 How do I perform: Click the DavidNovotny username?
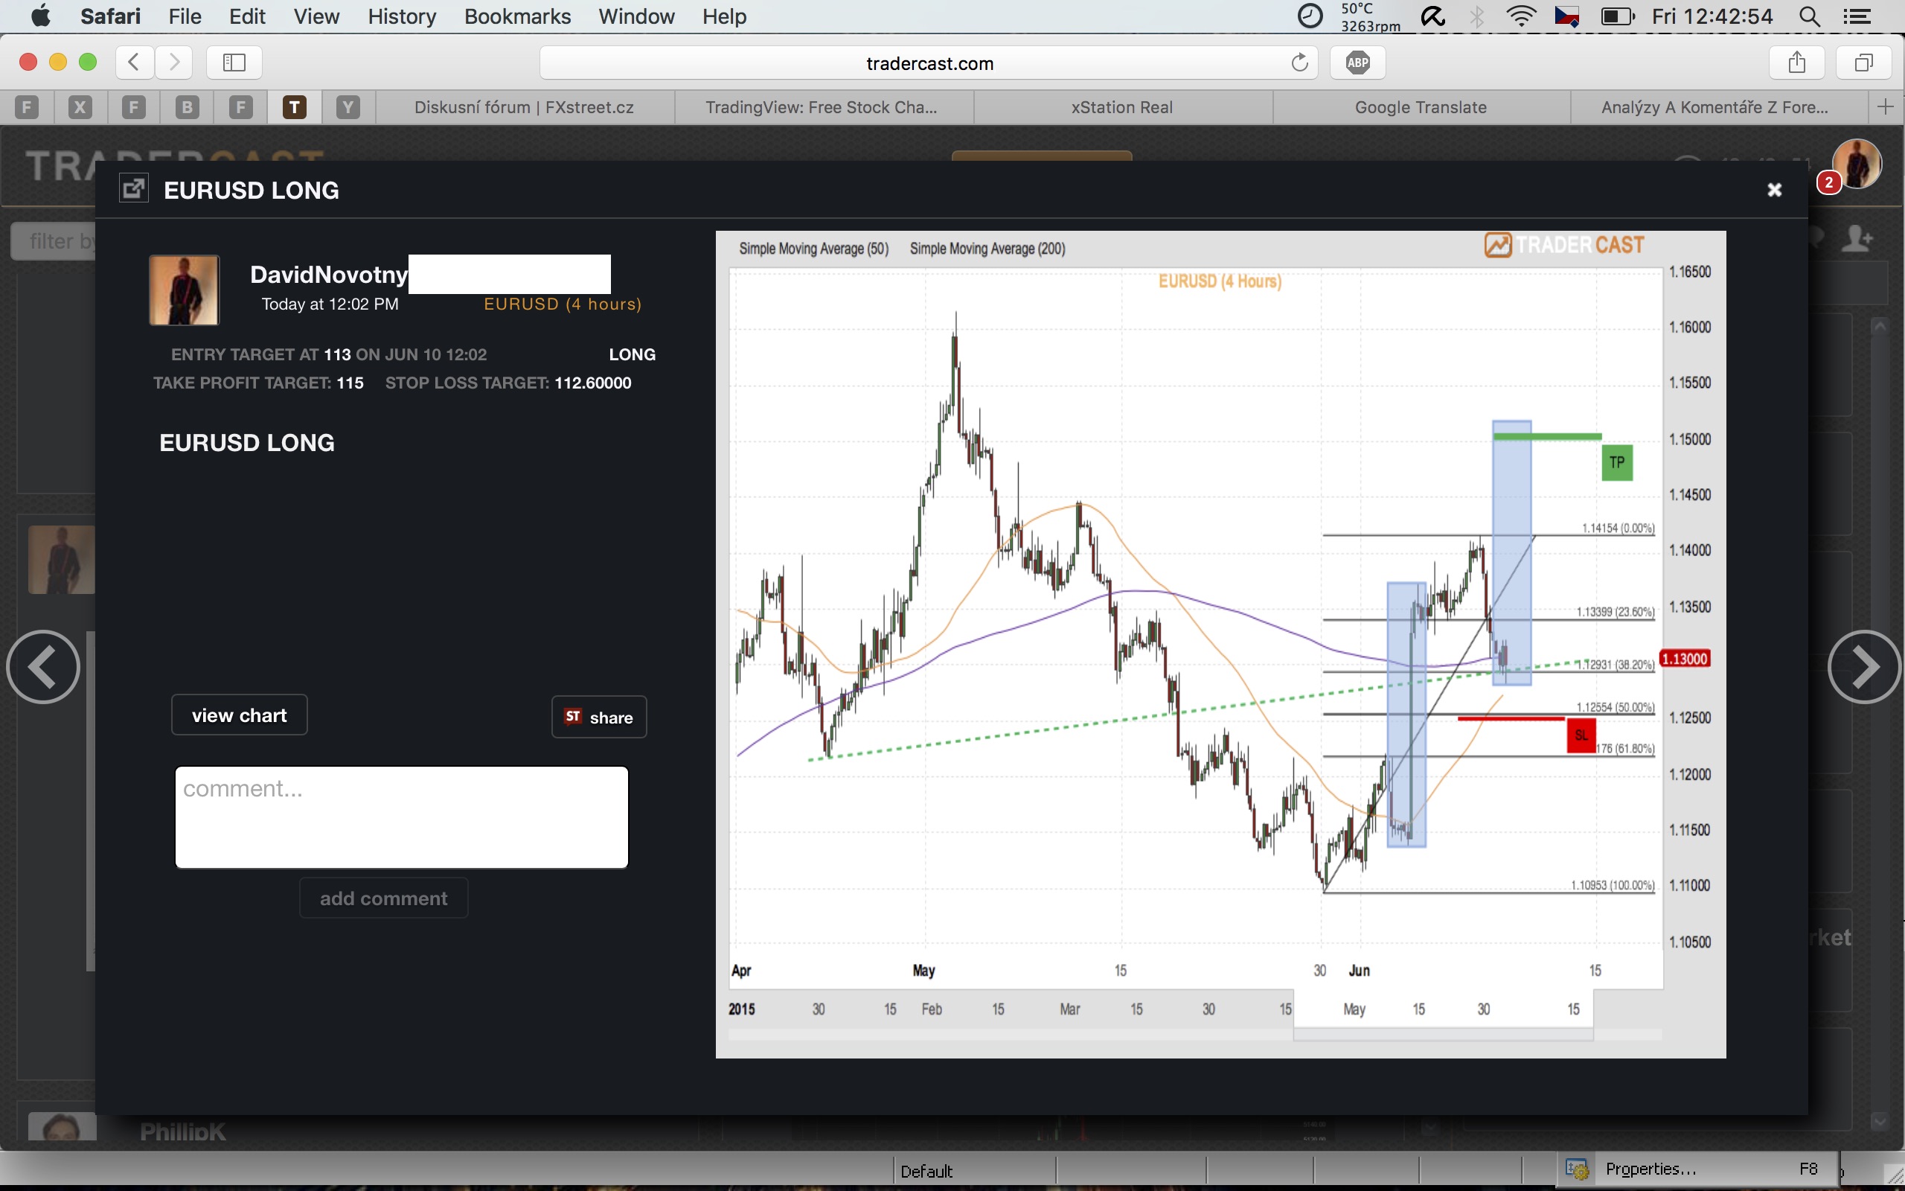[328, 274]
